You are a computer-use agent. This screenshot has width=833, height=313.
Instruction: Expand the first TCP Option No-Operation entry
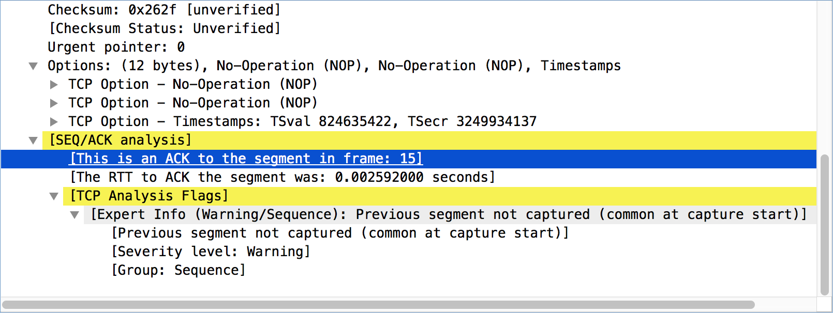point(54,84)
